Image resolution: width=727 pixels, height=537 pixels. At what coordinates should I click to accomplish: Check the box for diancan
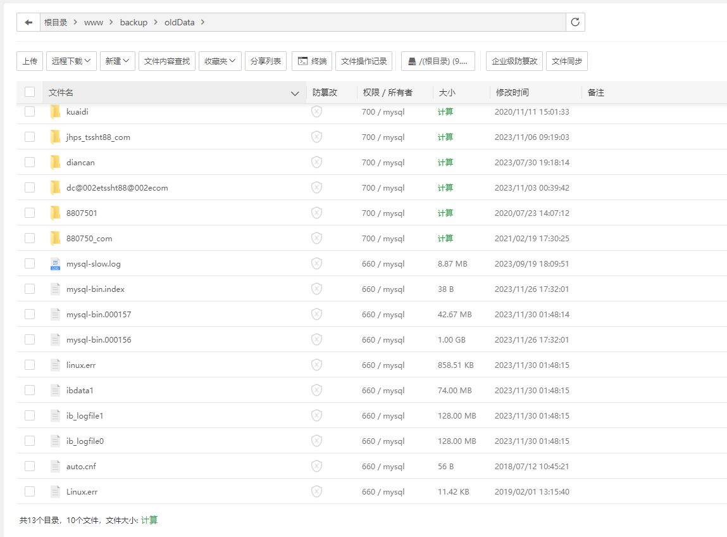[30, 162]
